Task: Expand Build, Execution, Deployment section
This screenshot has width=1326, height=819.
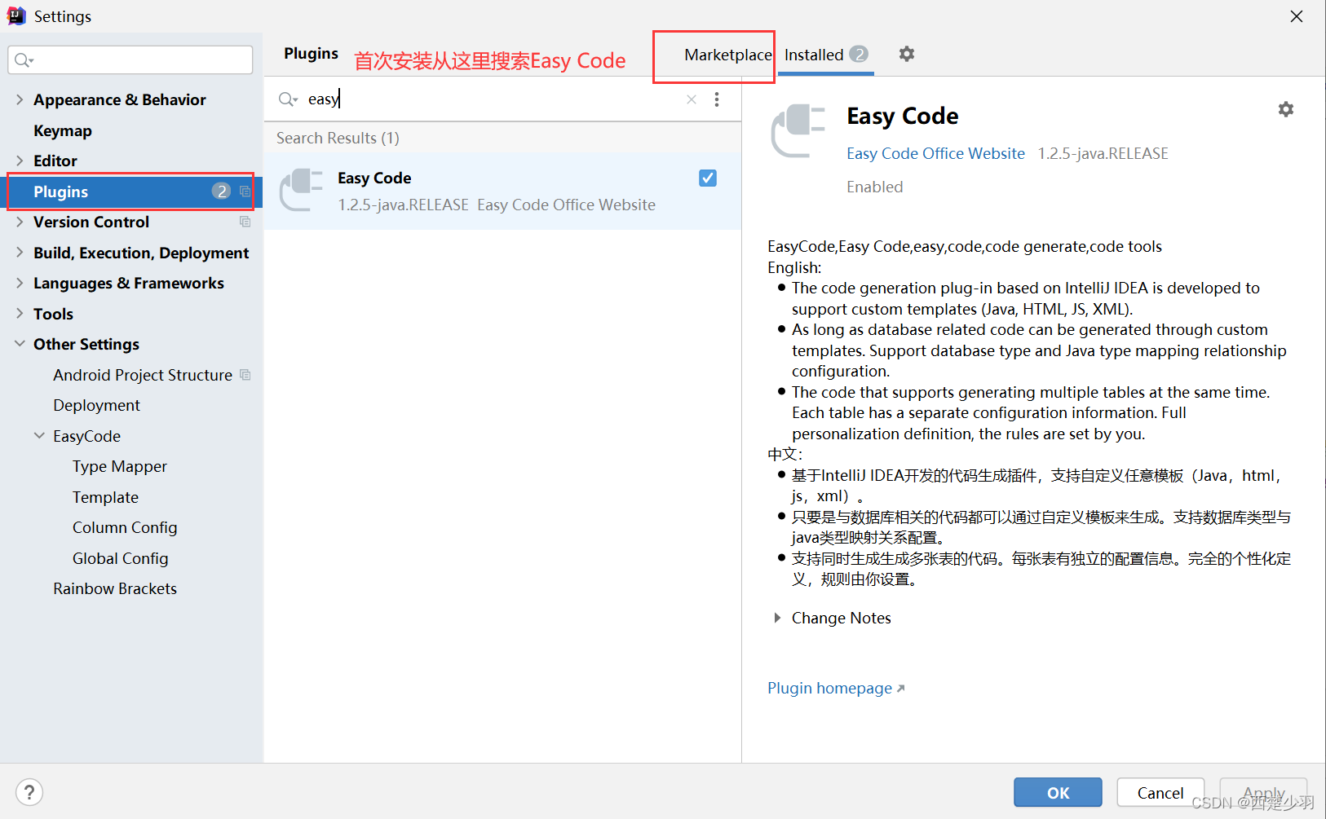Action: pyautogui.click(x=20, y=253)
